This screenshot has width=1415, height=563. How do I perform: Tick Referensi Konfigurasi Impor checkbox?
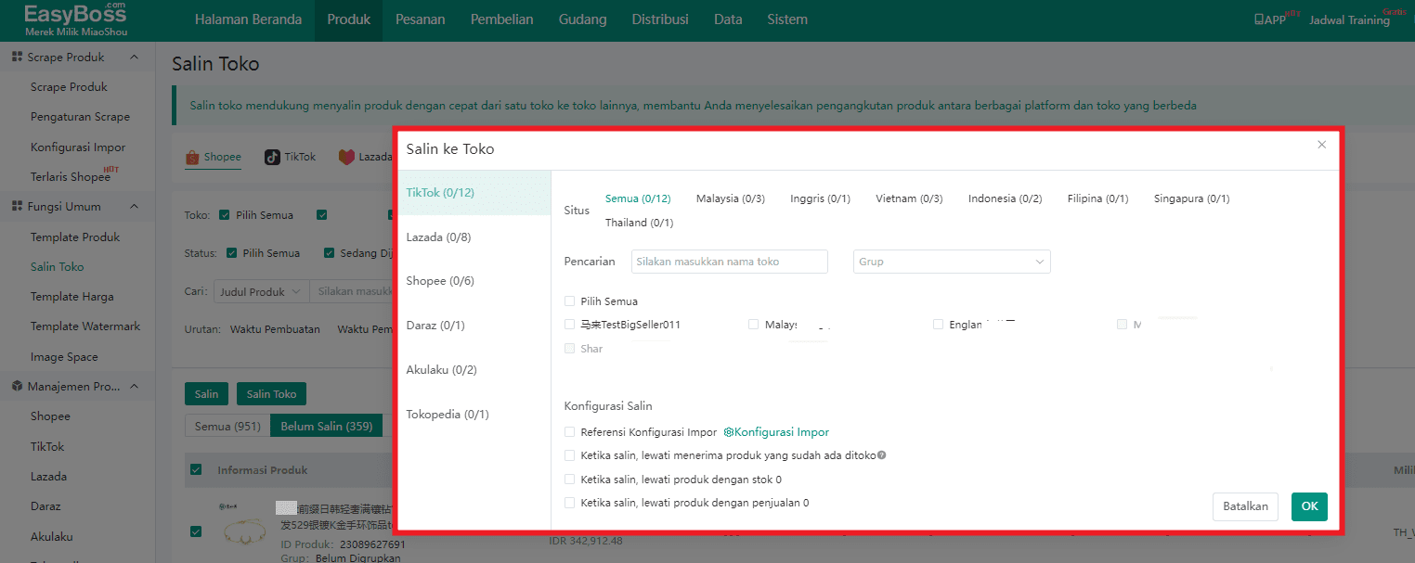click(x=569, y=432)
